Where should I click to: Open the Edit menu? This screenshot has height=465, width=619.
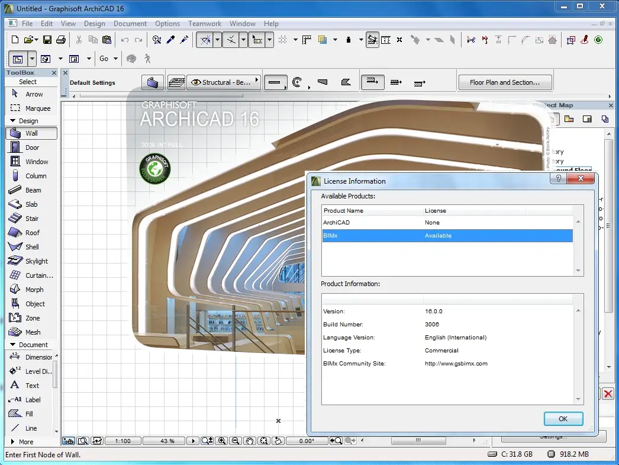tap(47, 23)
